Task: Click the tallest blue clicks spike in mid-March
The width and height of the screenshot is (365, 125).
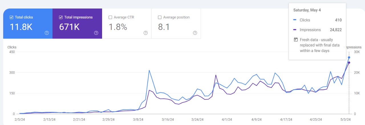Action: [x=149, y=70]
